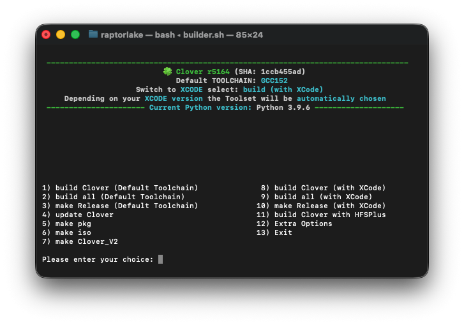Select option 1 build Clover Default Toolchain

click(x=120, y=188)
